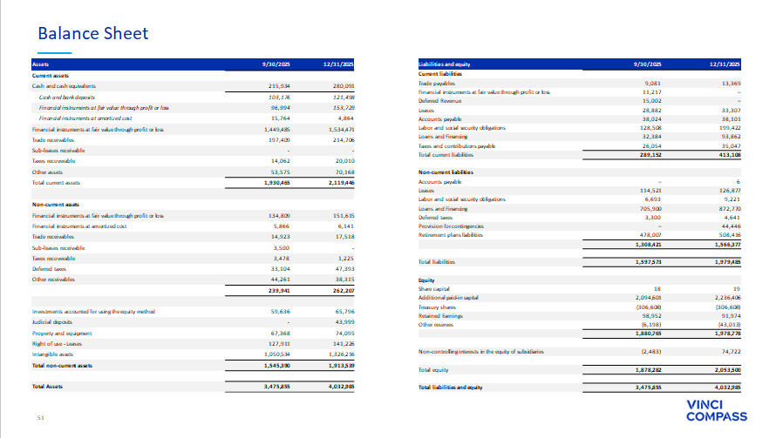Screen dimensions: 783x438
Task: Select the Intangible assets row label
Action: coord(51,354)
